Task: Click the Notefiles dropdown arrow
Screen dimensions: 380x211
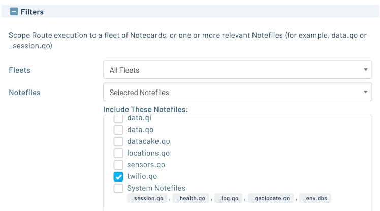Action: tap(365, 93)
